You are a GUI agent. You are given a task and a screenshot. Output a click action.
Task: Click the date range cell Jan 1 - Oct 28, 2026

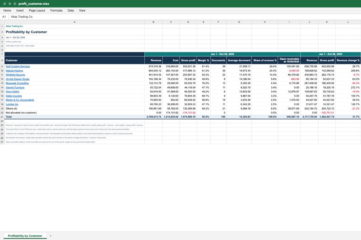pyautogui.click(x=75, y=38)
